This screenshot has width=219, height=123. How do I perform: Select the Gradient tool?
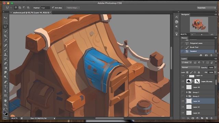pos(5,68)
